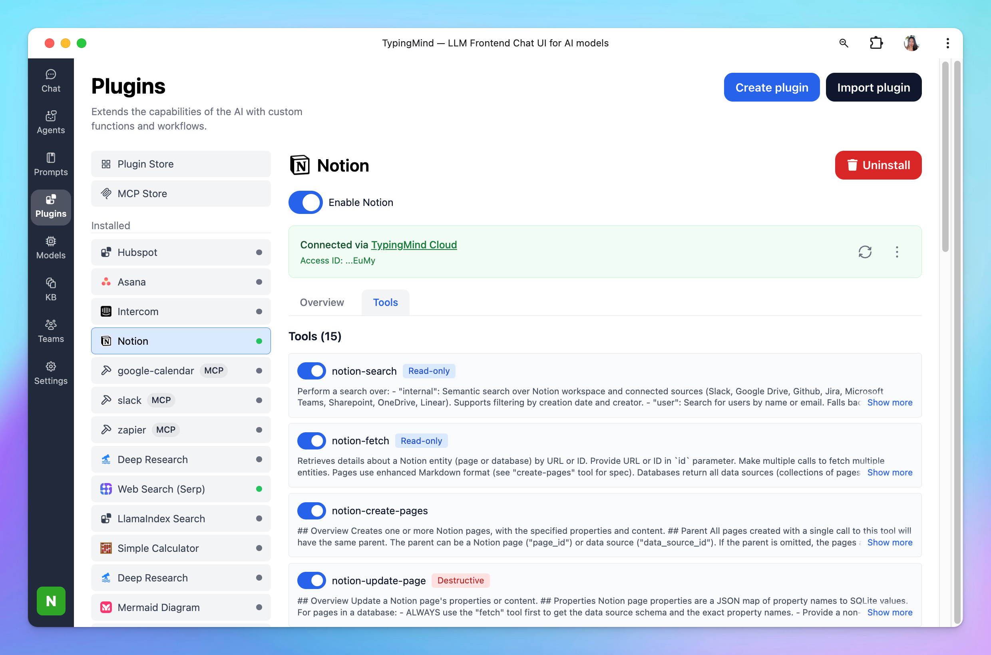Turn off the notion-update-page tool
The image size is (991, 655).
tap(311, 580)
